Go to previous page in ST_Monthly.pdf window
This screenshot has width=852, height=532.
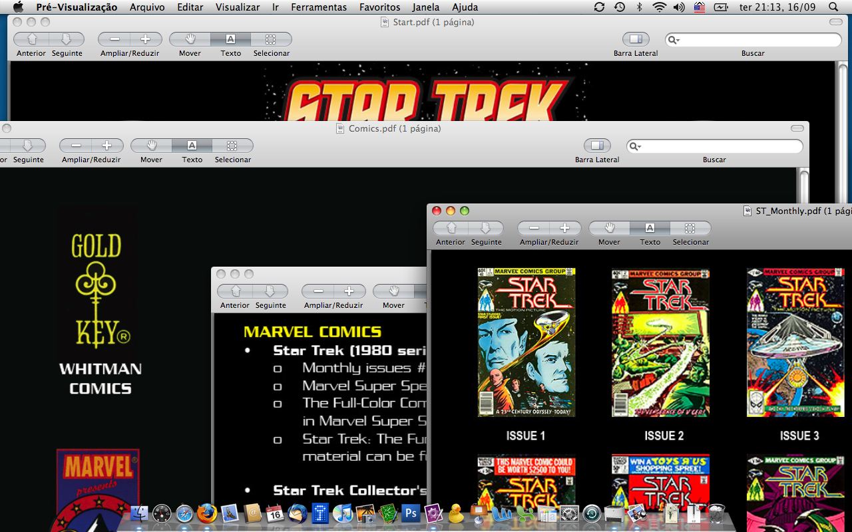pyautogui.click(x=451, y=228)
